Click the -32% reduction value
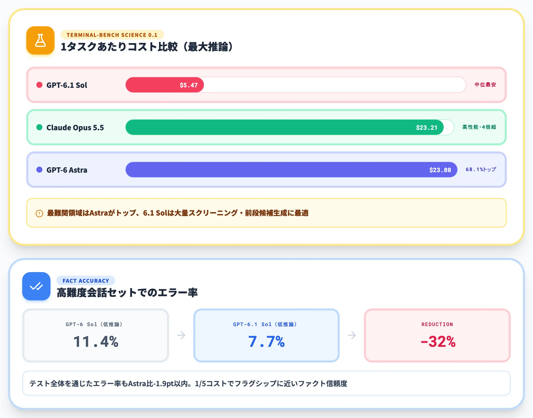 (x=438, y=342)
